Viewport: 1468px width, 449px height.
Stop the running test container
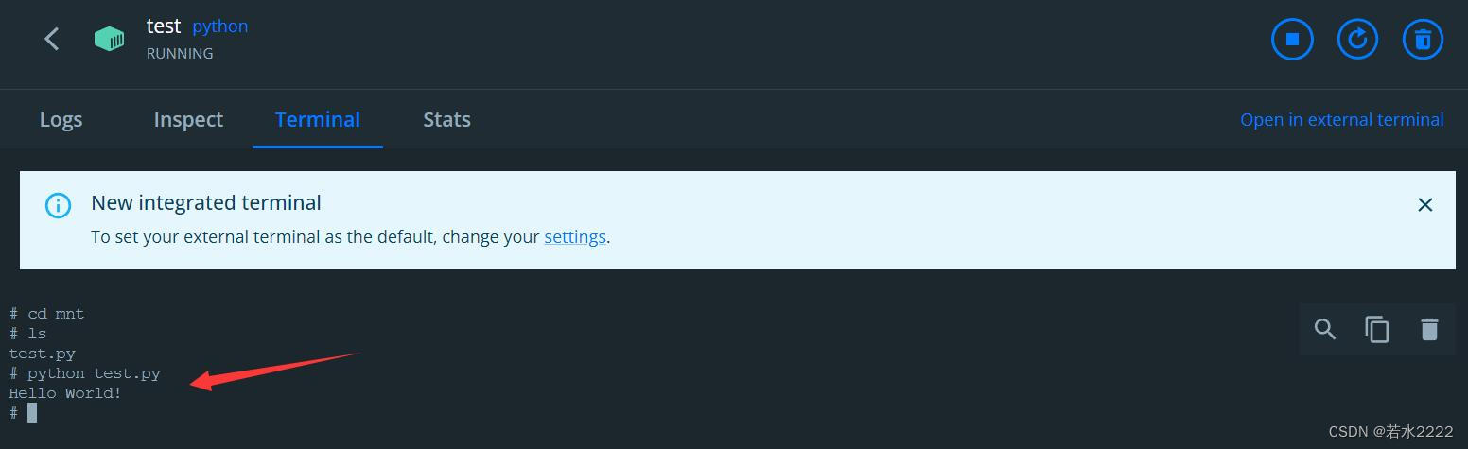click(1292, 40)
